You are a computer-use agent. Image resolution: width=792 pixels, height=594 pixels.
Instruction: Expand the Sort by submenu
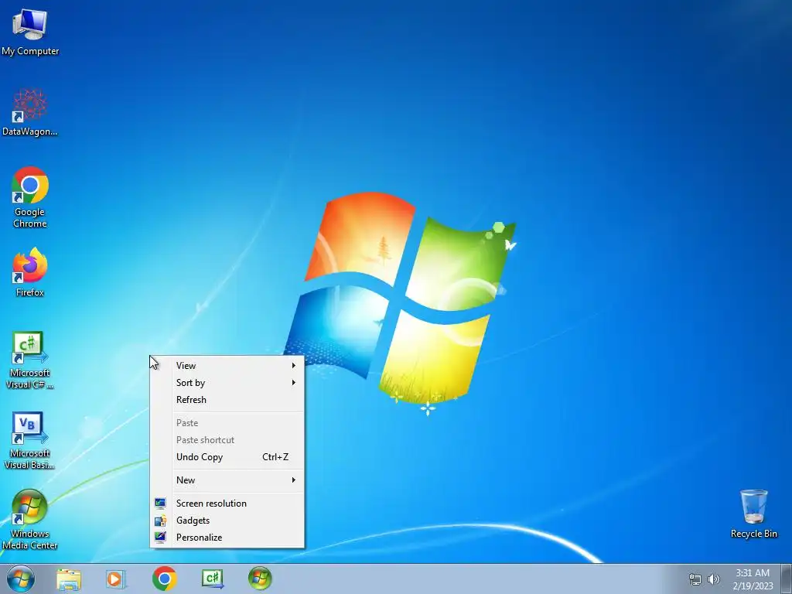point(227,383)
